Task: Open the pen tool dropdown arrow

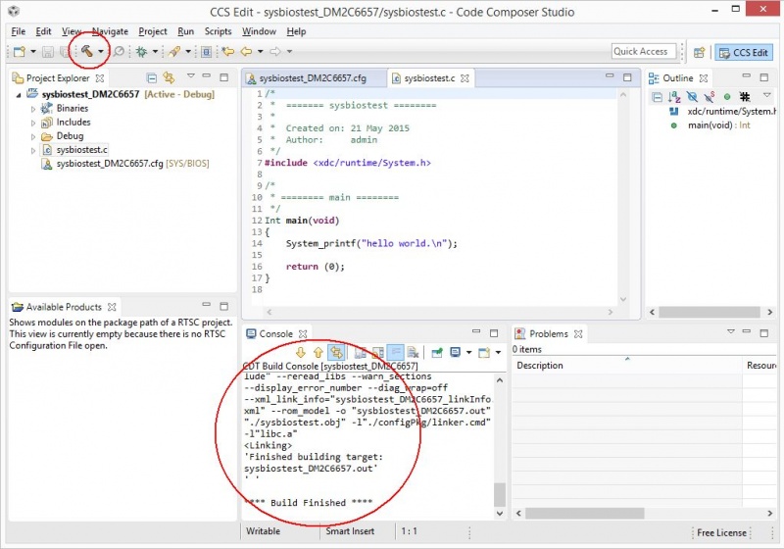Action: [188, 52]
